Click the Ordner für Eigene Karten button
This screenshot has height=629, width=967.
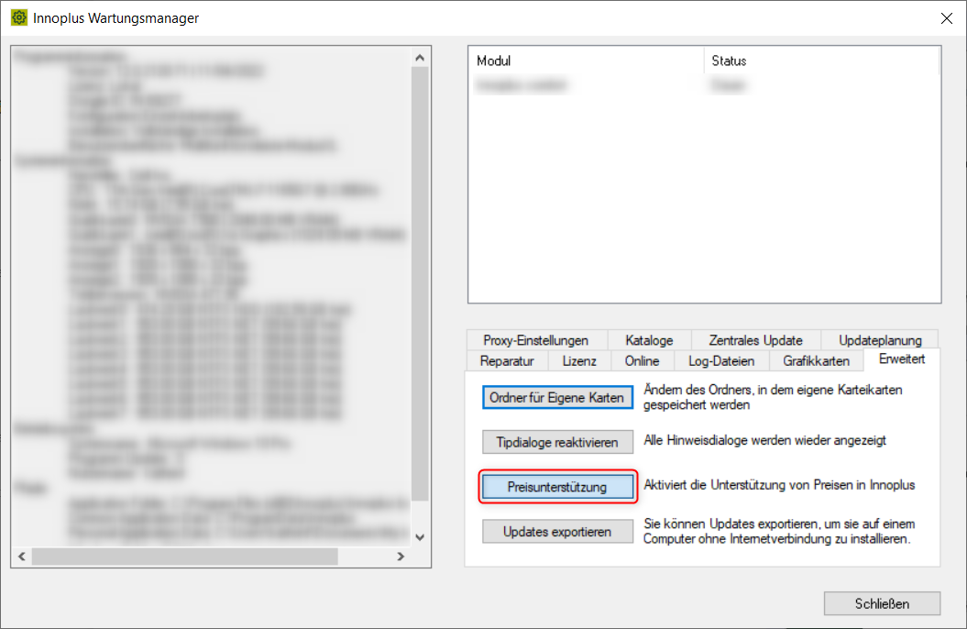[557, 398]
